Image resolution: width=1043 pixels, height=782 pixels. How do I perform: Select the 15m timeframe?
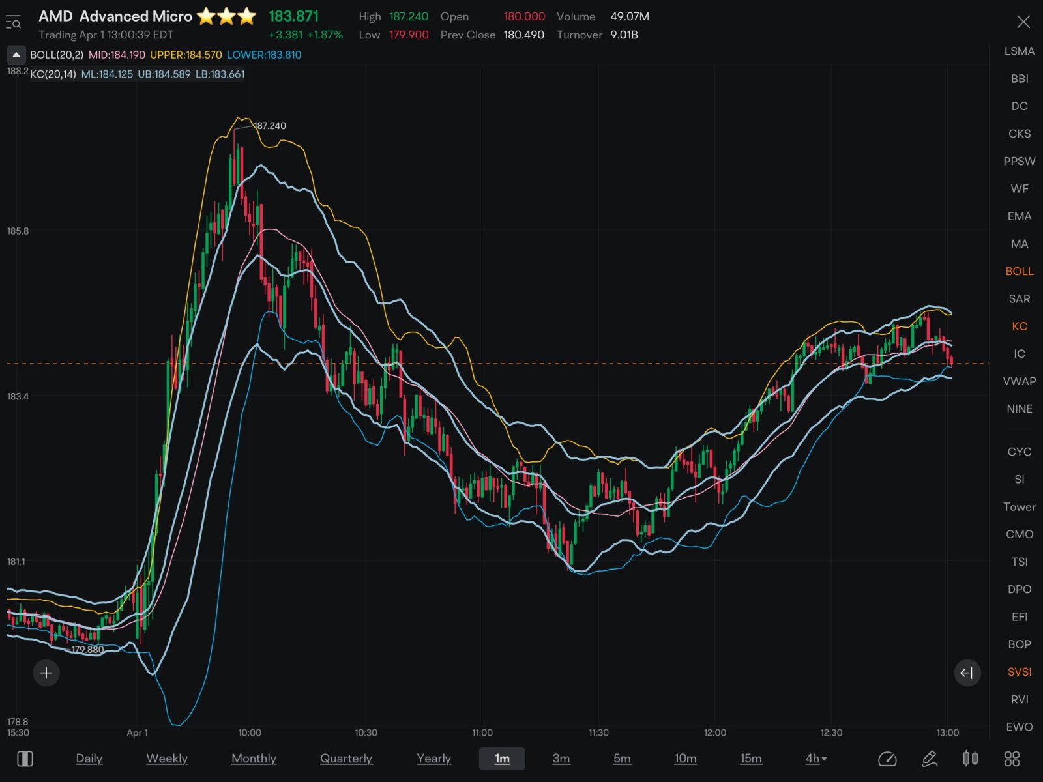point(751,759)
